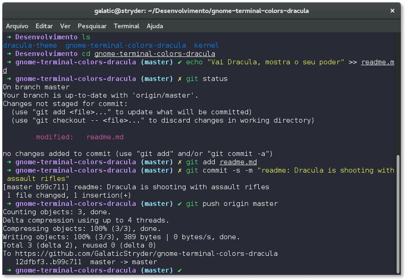The height and width of the screenshot is (279, 405).
Task: Close the terminal window
Action: [393, 10]
